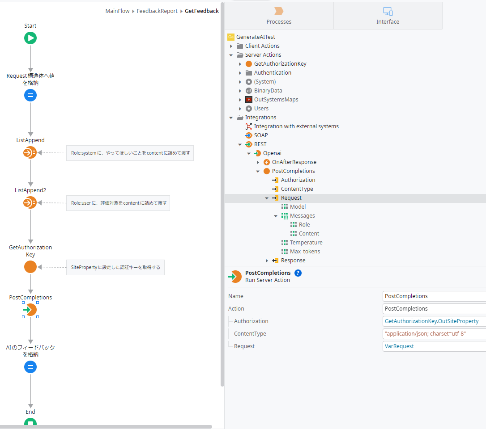The width and height of the screenshot is (486, 429).
Task: Select the PostCompletions REST call node
Action: coord(30,310)
